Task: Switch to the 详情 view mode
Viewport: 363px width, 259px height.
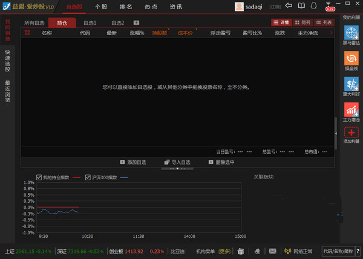Action: (x=281, y=22)
